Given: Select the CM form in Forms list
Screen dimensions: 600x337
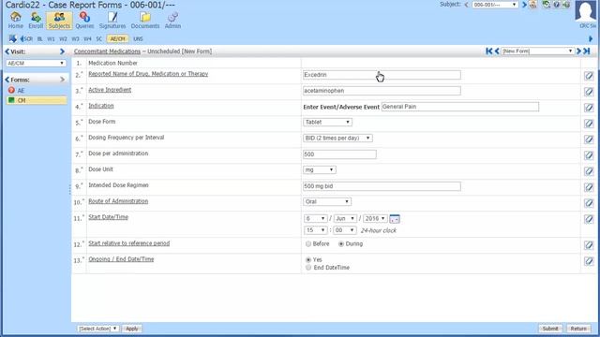Looking at the screenshot, I should 37,100.
